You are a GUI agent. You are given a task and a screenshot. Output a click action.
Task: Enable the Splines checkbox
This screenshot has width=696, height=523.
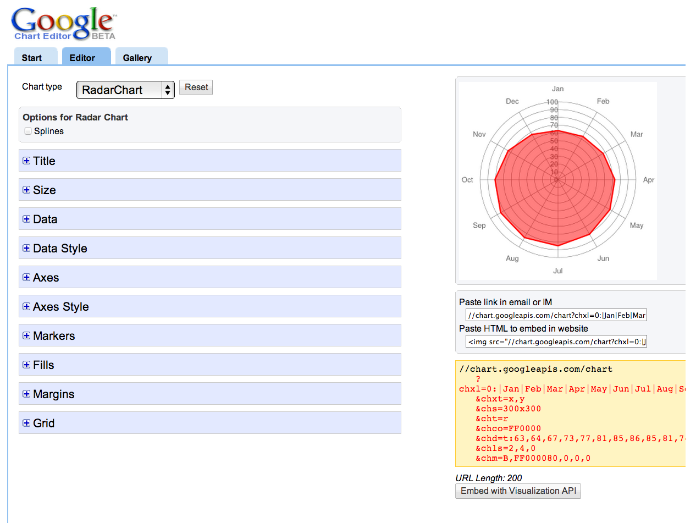click(28, 131)
